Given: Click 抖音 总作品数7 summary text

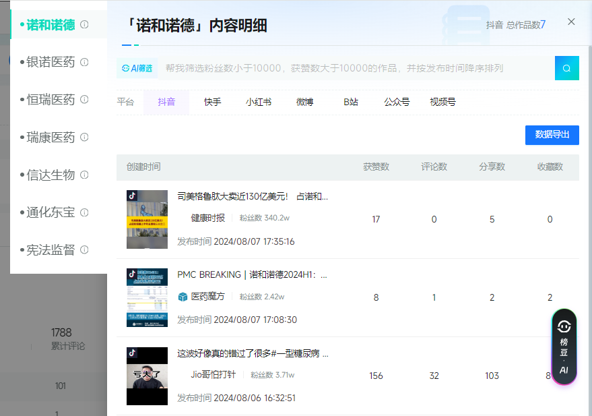Looking at the screenshot, I should [516, 25].
